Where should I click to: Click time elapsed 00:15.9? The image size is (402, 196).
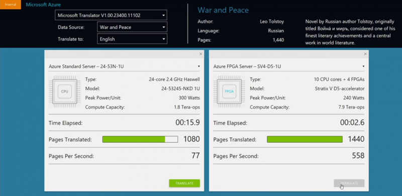[x=187, y=123]
